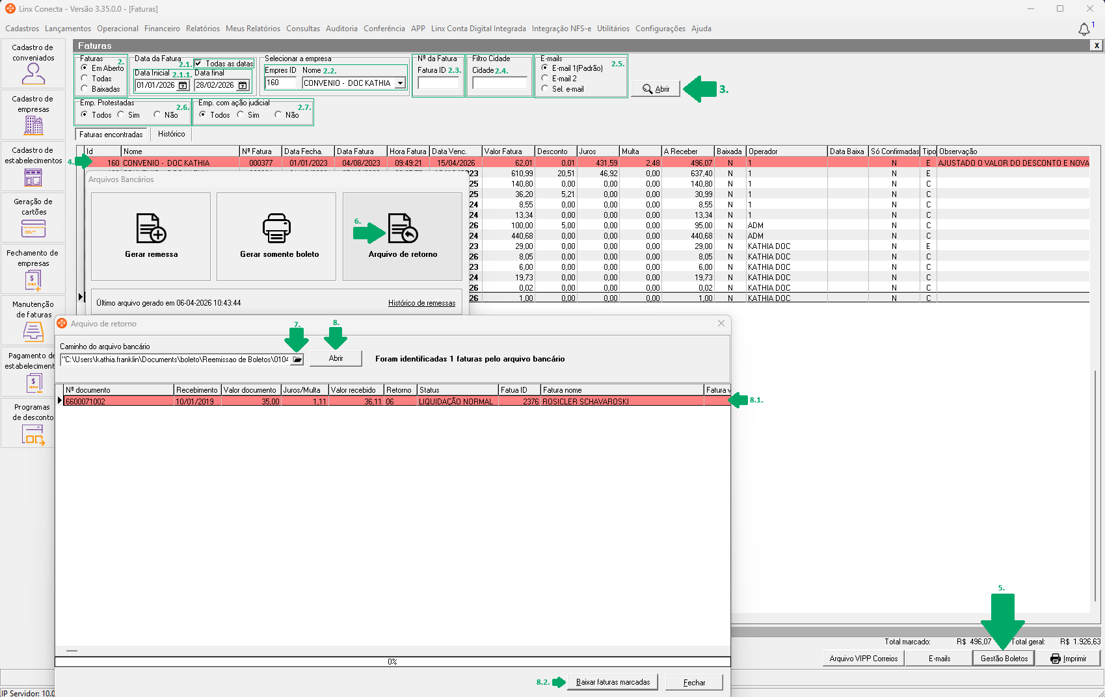Viewport: 1105px width, 697px height.
Task: Open the Histórico de remessas link
Action: (422, 303)
